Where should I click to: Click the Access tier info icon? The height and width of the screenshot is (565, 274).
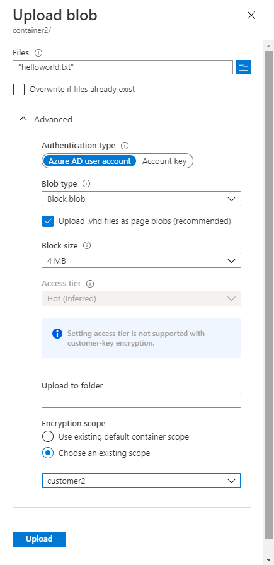point(91,284)
